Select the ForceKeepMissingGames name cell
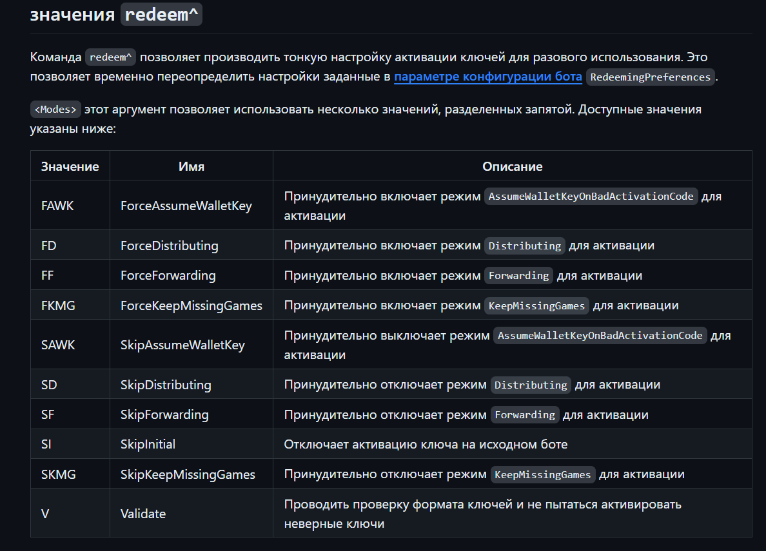This screenshot has width=766, height=551. click(191, 305)
